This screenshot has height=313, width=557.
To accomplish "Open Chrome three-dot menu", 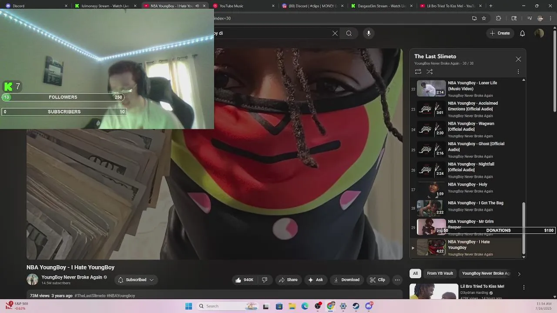I will point(551,18).
